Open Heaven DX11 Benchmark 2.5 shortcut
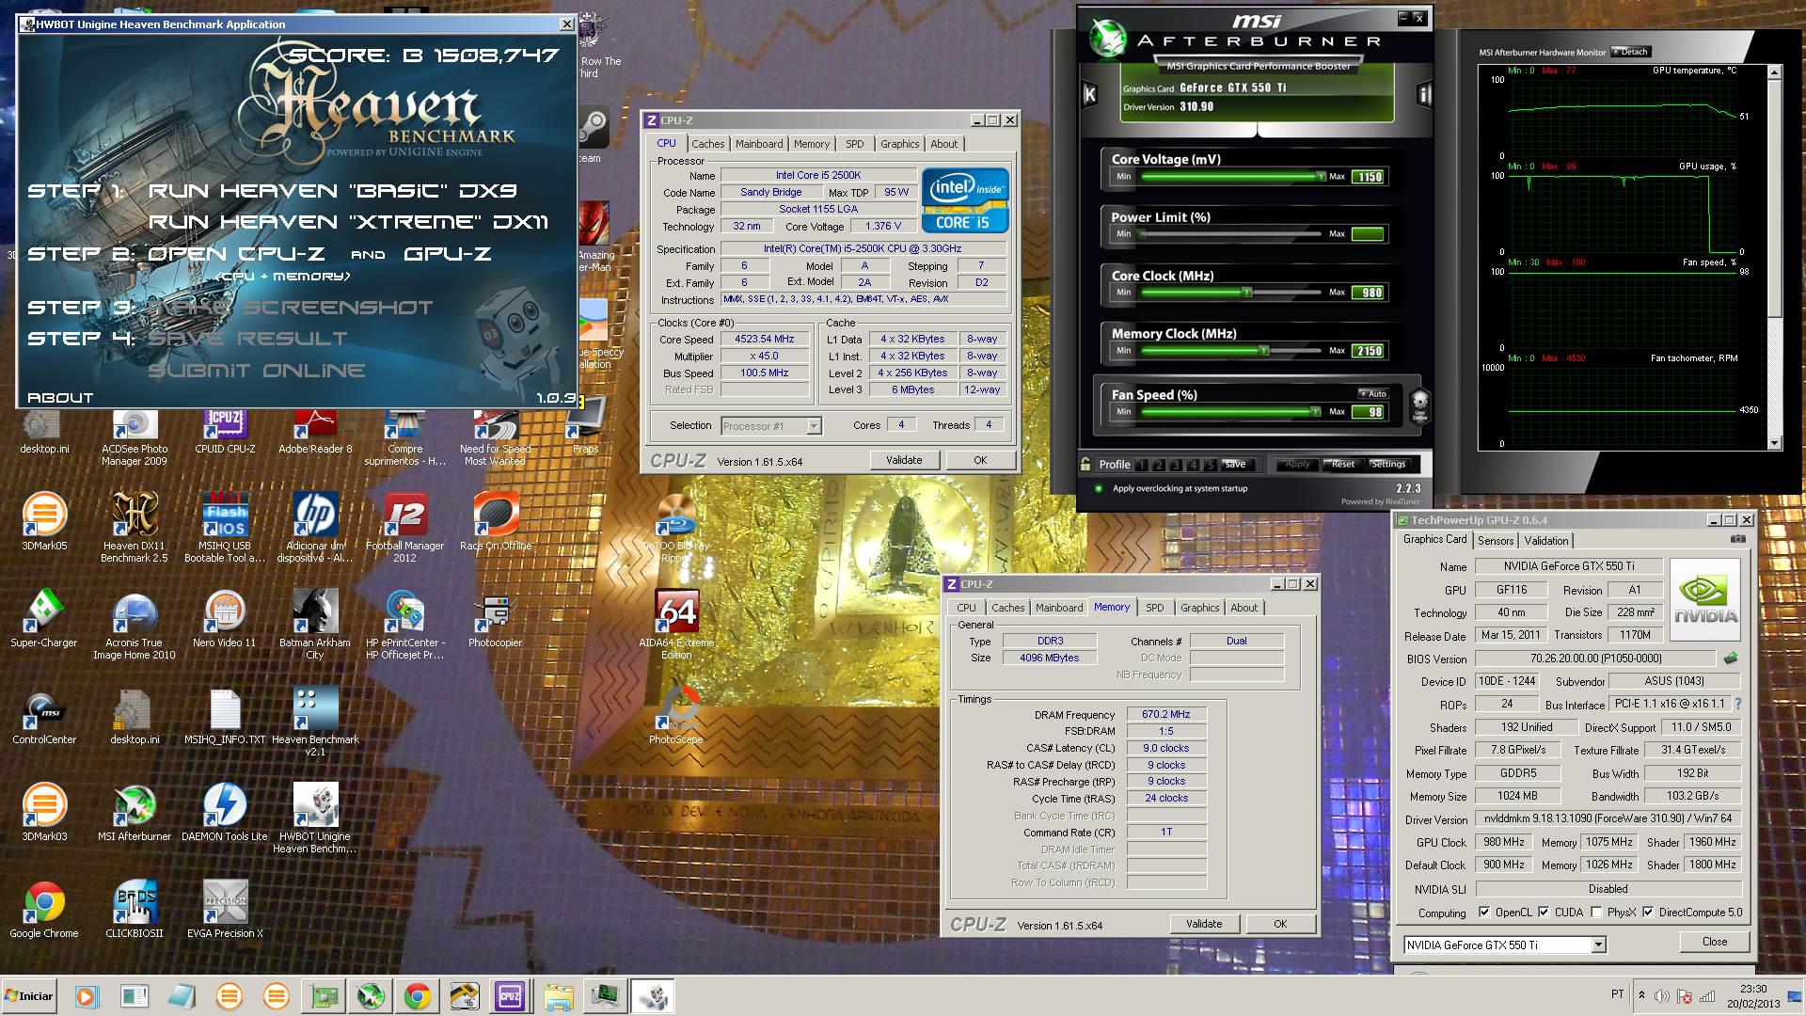The height and width of the screenshot is (1016, 1806). [x=135, y=526]
